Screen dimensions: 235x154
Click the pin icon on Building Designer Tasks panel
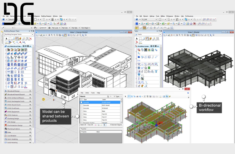pos(31,31)
